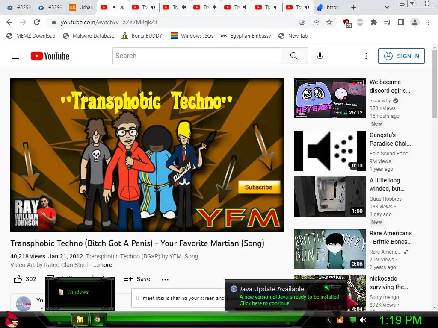Screen dimensions: 438x328
Task: Toggle the browser side panel icon
Action: (x=401, y=22)
